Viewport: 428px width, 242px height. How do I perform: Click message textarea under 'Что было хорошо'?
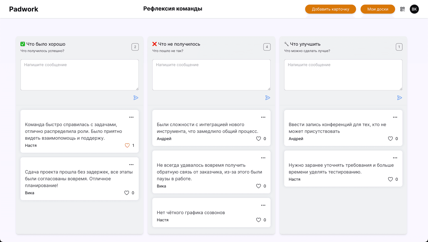[x=80, y=75]
